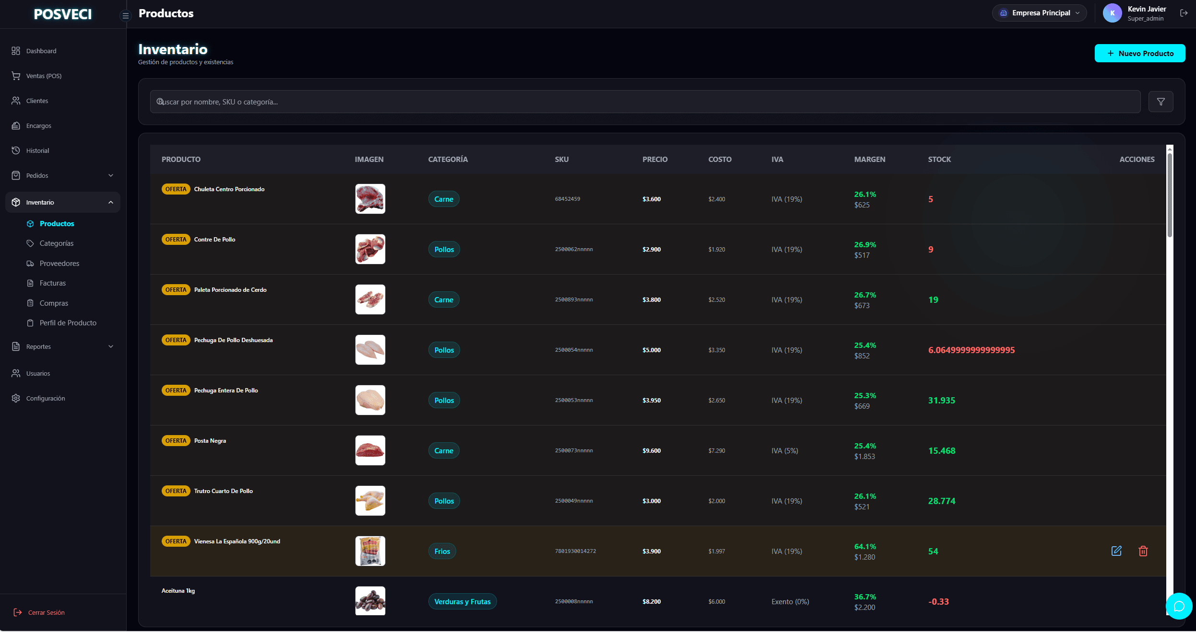
Task: Click the logout icon beside Kevin Javier
Action: pyautogui.click(x=1184, y=13)
